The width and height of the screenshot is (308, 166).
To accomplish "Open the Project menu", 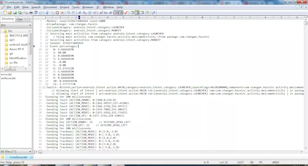I will point(64,7).
